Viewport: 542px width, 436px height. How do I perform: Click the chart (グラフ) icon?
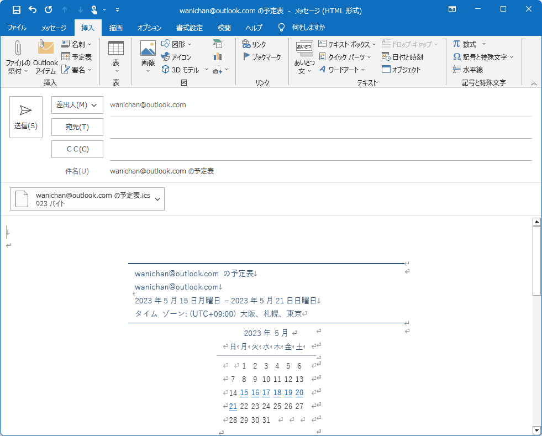(218, 57)
